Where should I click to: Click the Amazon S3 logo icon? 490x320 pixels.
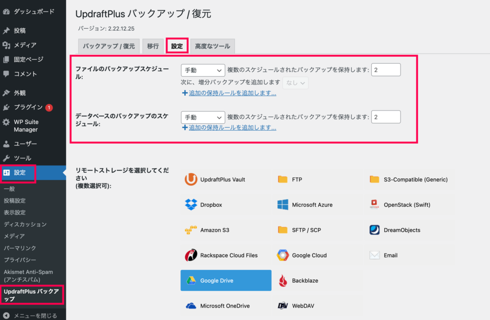[191, 230]
